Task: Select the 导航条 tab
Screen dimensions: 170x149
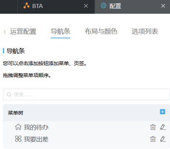Action: pos(61,31)
